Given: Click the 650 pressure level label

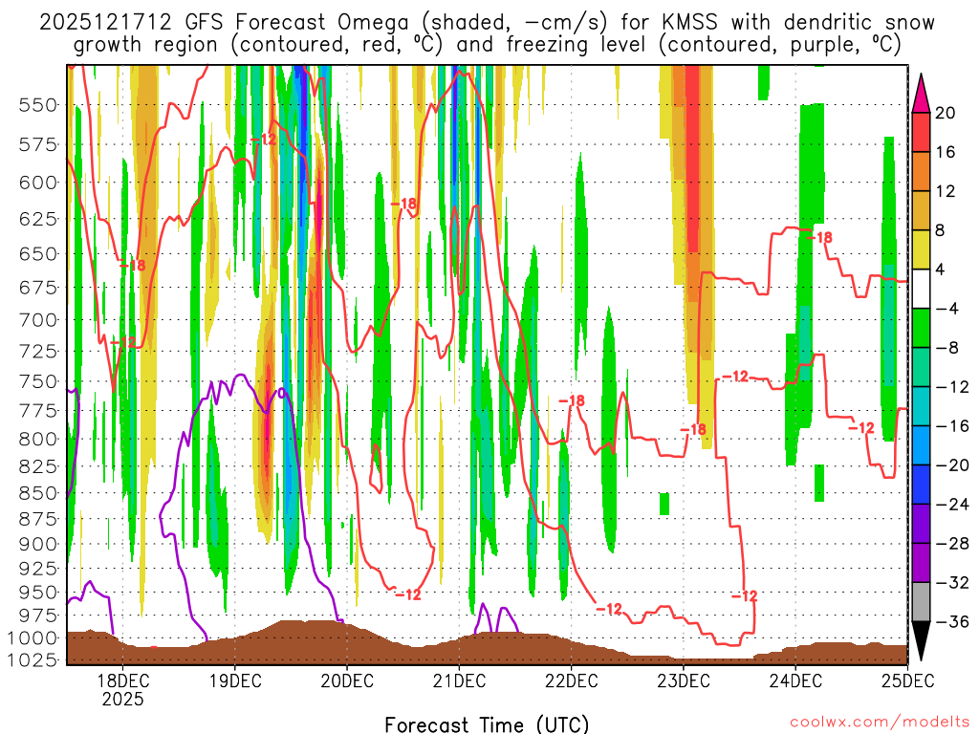Looking at the screenshot, I should click(x=38, y=254).
